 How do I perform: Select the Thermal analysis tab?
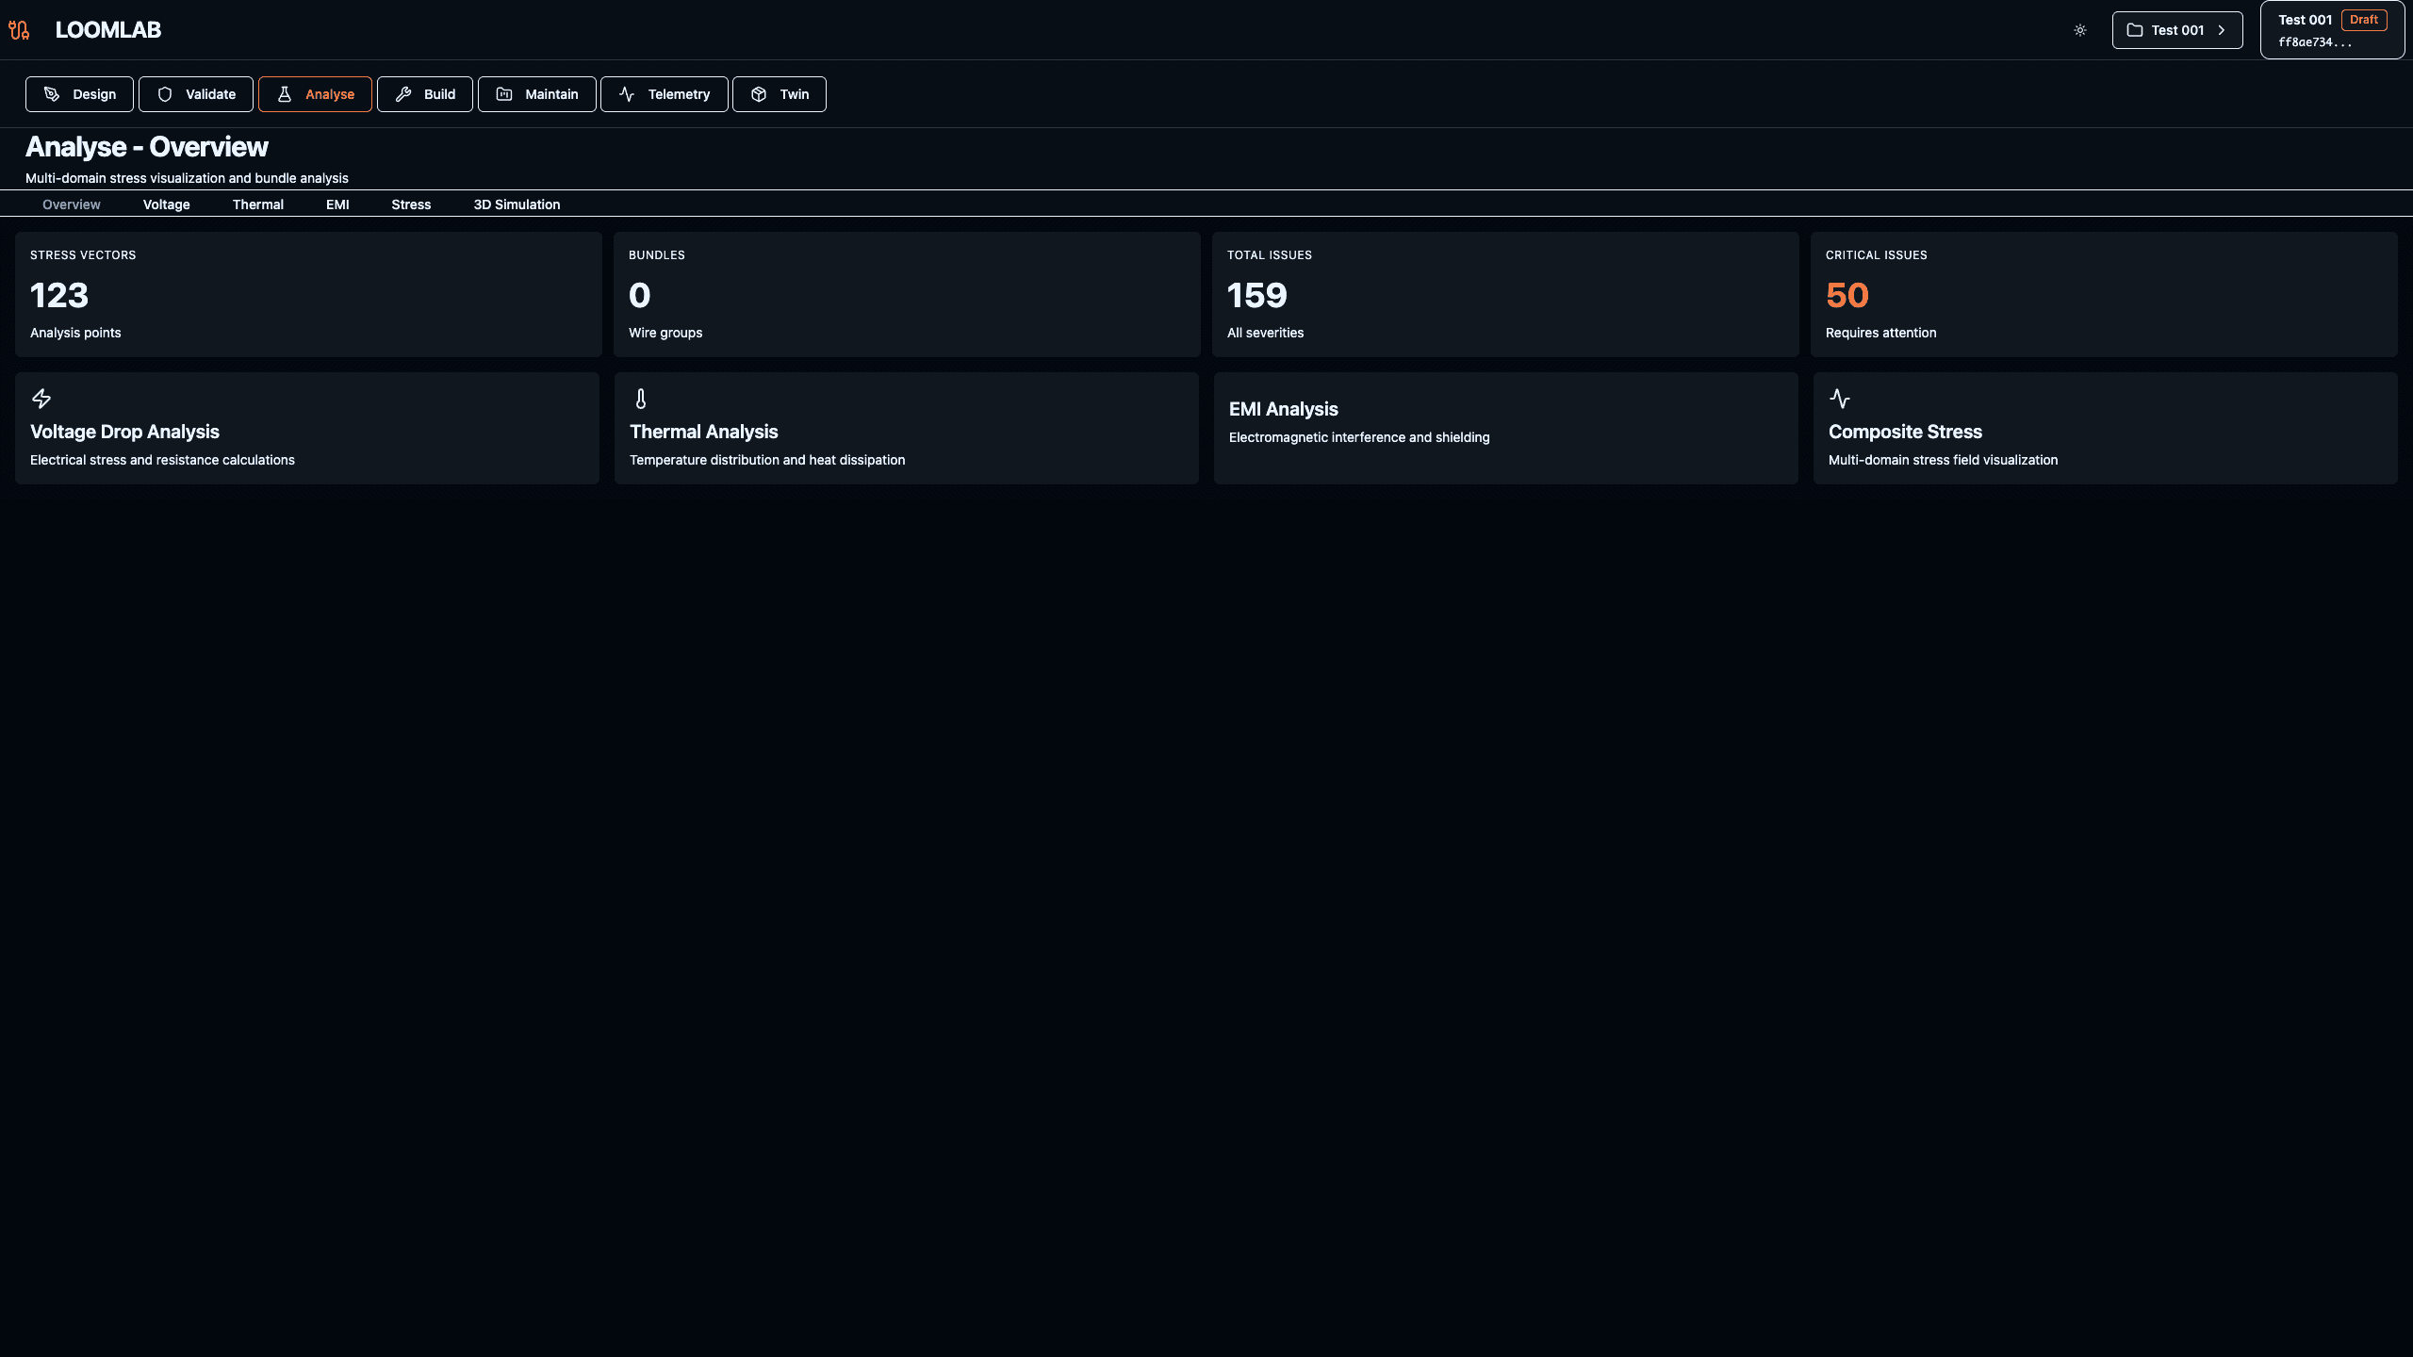(x=257, y=204)
